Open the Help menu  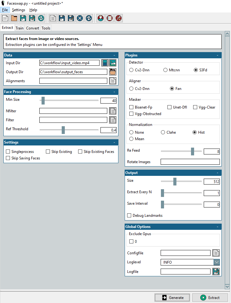click(33, 10)
